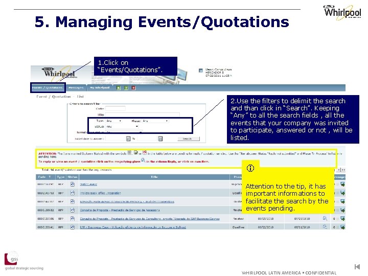The image size is (368, 276).
Task: Click the Type column header
Action: coord(60,177)
